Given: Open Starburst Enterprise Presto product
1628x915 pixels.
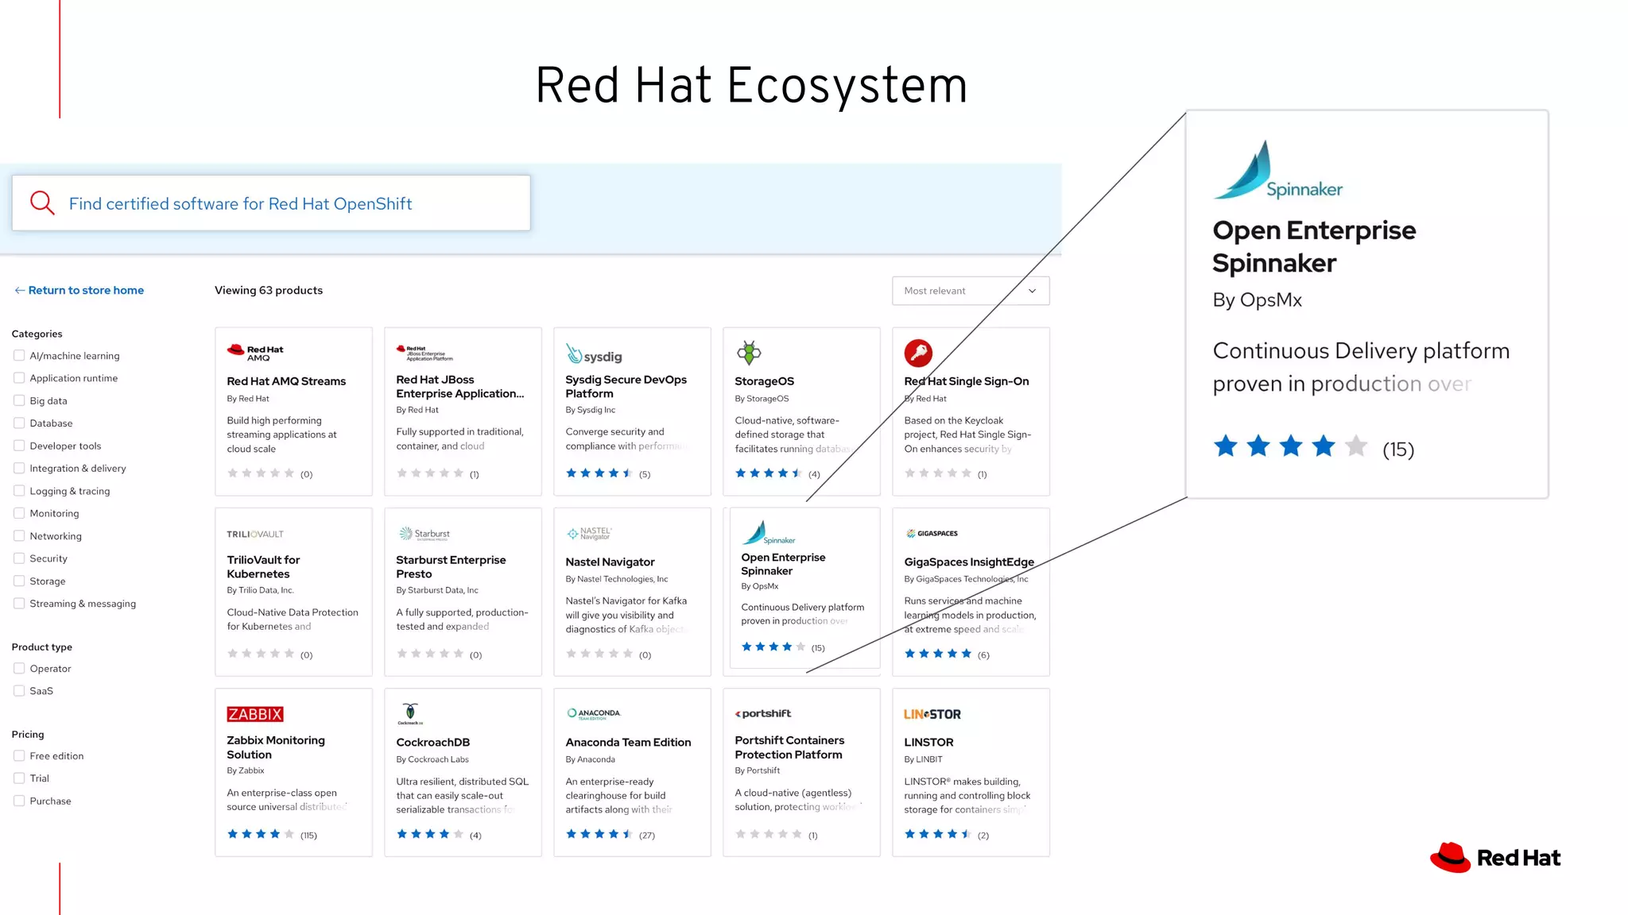Looking at the screenshot, I should (451, 567).
